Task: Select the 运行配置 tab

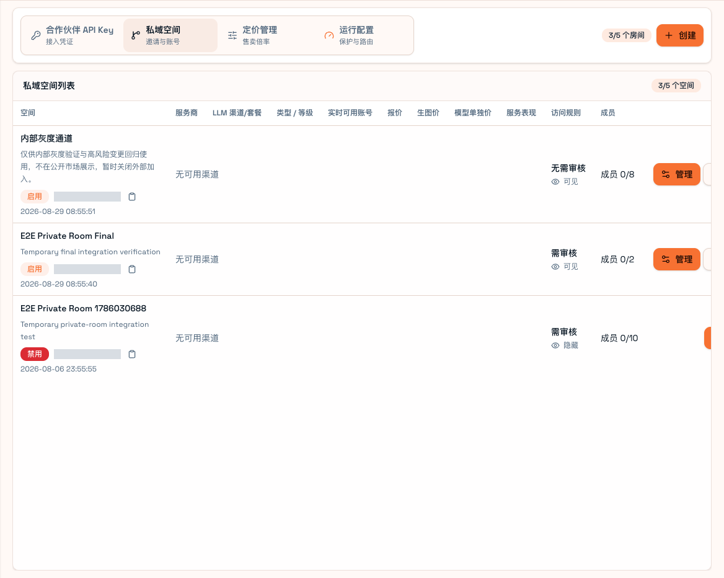Action: [x=363, y=35]
